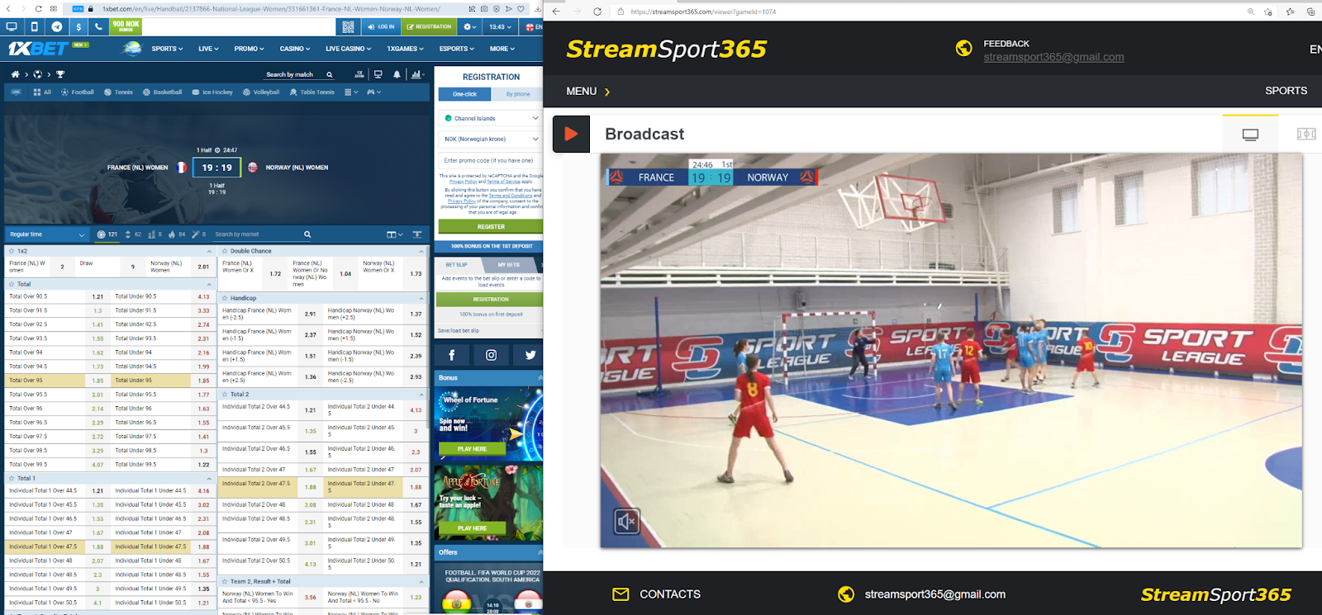Toggle favorite star for Team 2, Result + Total

point(225,581)
